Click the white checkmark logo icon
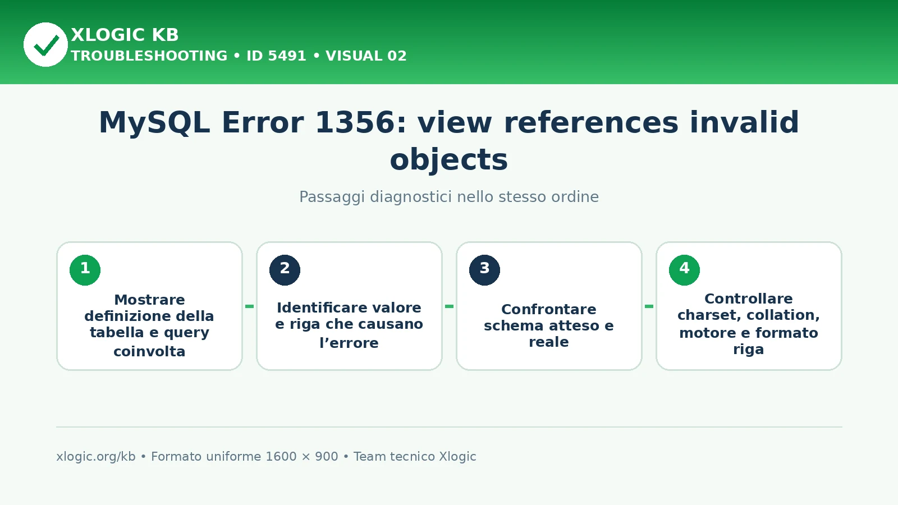The image size is (898, 505). (x=45, y=44)
